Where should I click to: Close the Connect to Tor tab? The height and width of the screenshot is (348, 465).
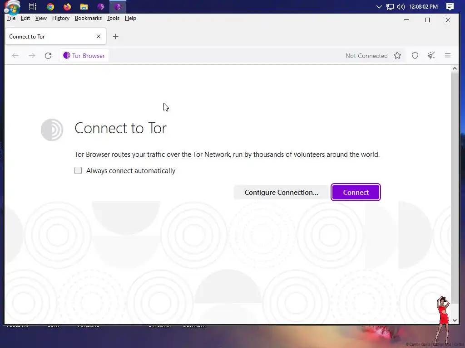[x=99, y=36]
